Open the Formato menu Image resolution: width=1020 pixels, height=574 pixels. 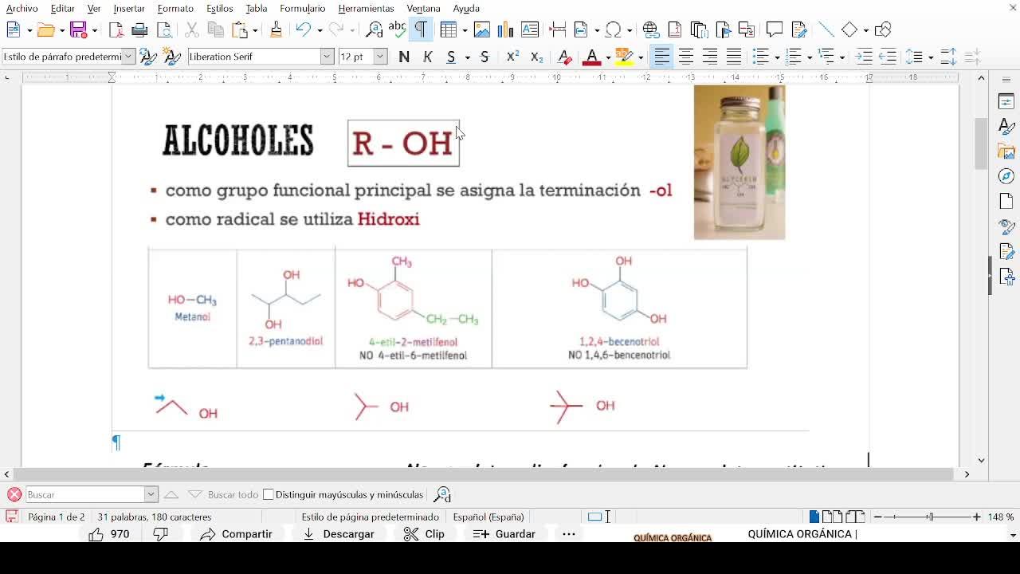pos(175,8)
